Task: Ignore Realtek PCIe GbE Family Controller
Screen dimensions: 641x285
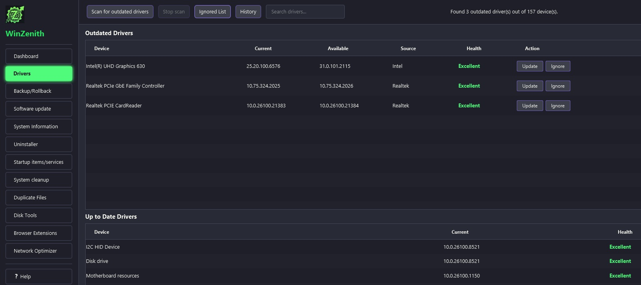Action: (558, 86)
